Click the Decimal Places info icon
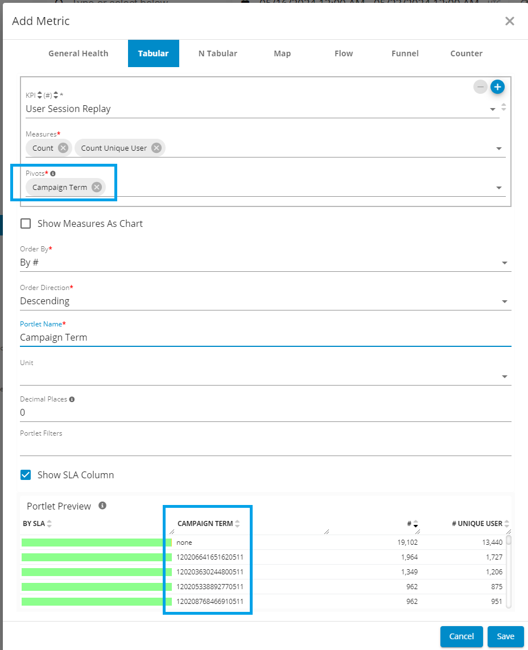The height and width of the screenshot is (650, 528). [x=72, y=399]
